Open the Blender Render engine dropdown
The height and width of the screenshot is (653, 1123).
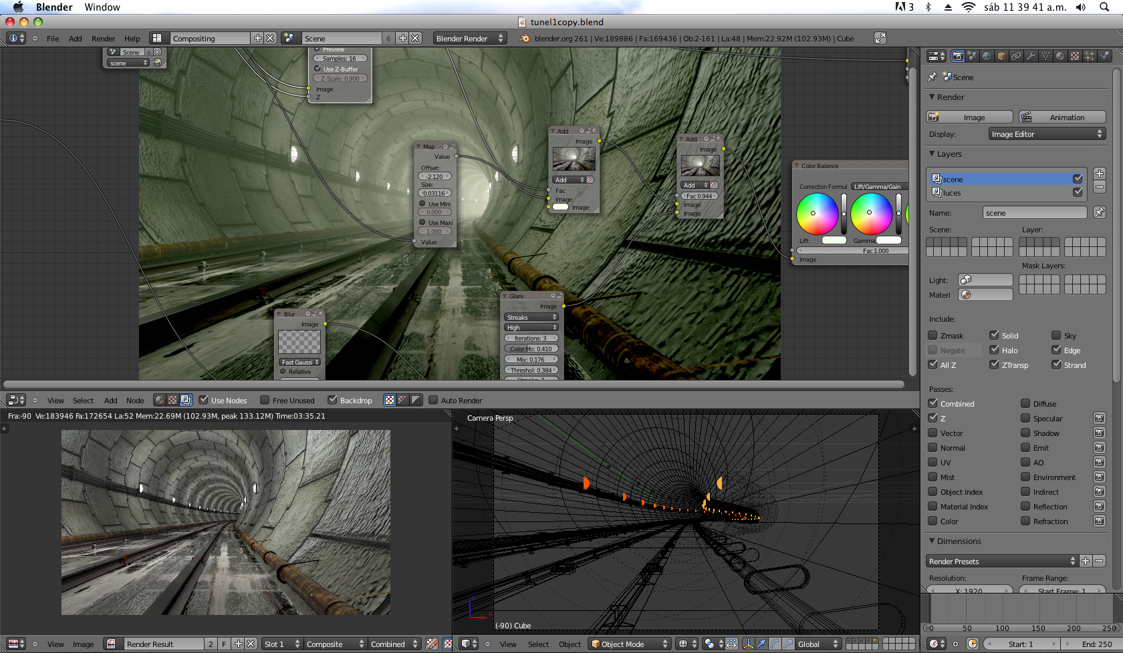pos(469,38)
